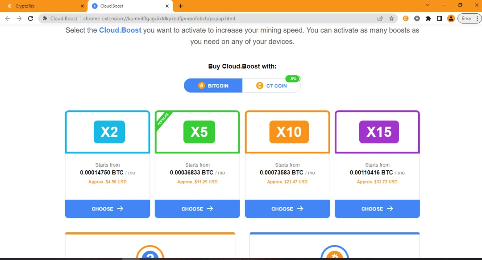Click the Buy Cloud.Boost with heading

[x=242, y=66]
